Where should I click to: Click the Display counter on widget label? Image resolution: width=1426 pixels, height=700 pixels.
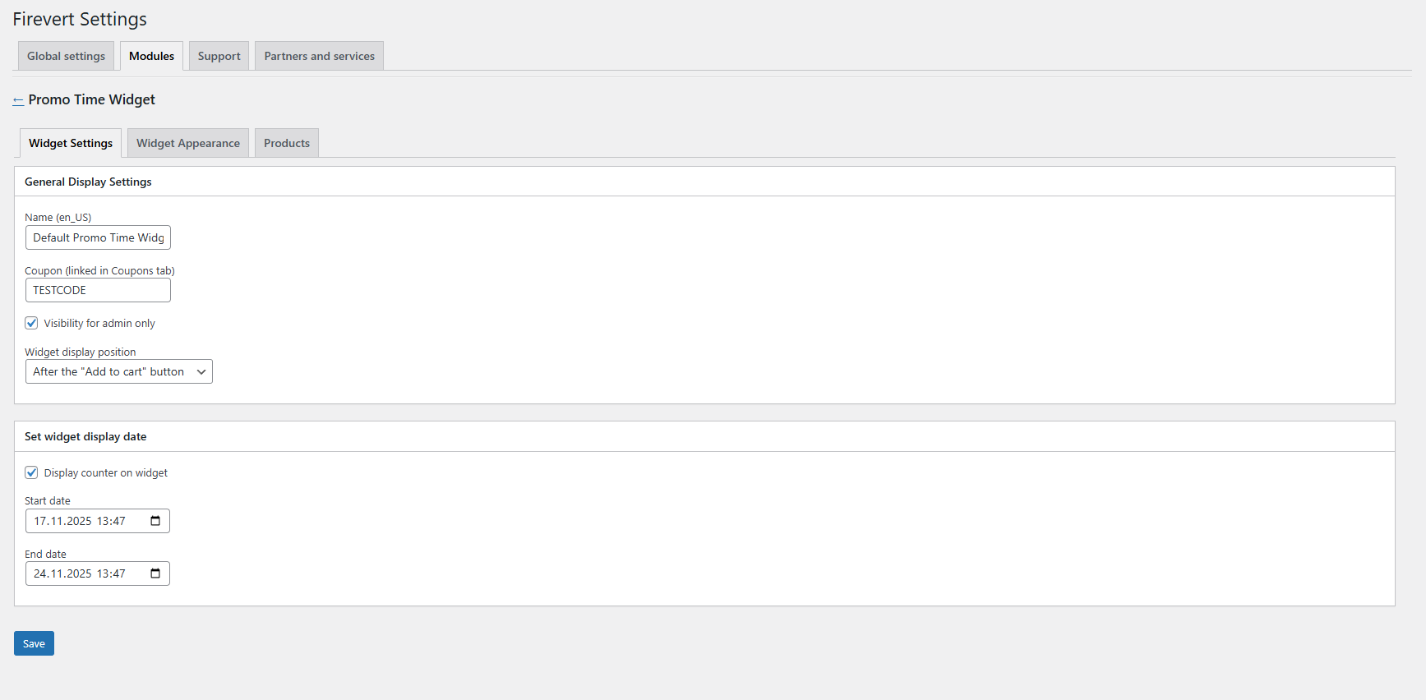pyautogui.click(x=105, y=473)
